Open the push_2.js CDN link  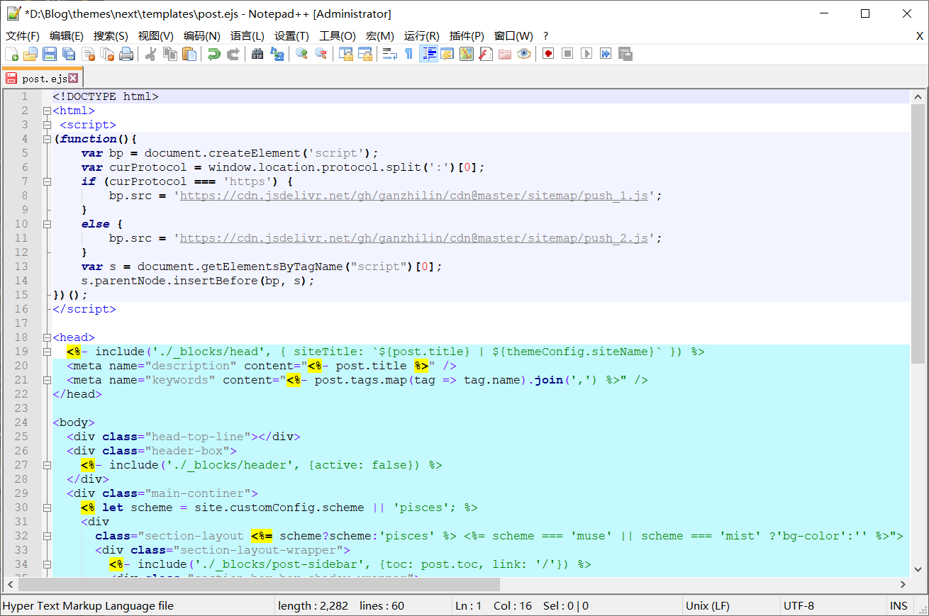(x=414, y=238)
